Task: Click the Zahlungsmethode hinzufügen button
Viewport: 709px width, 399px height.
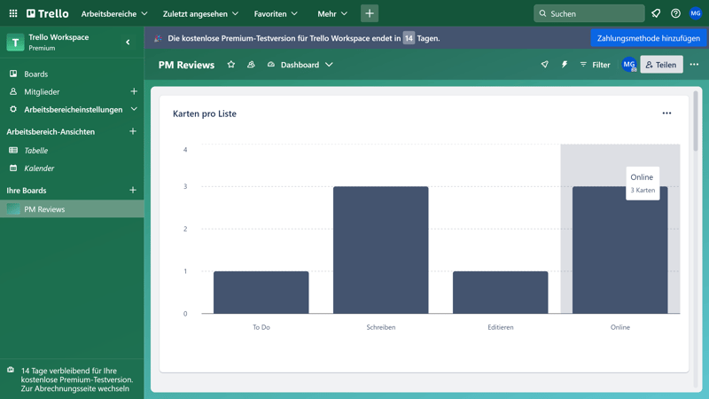Action: pos(649,38)
